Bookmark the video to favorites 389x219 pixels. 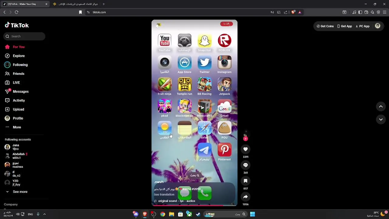pos(246,181)
